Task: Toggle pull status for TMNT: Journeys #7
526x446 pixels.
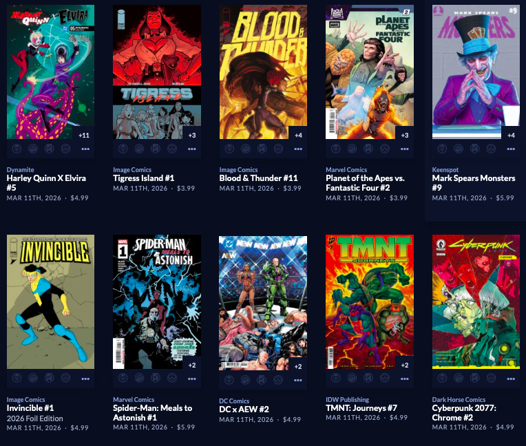Action: tap(336, 379)
